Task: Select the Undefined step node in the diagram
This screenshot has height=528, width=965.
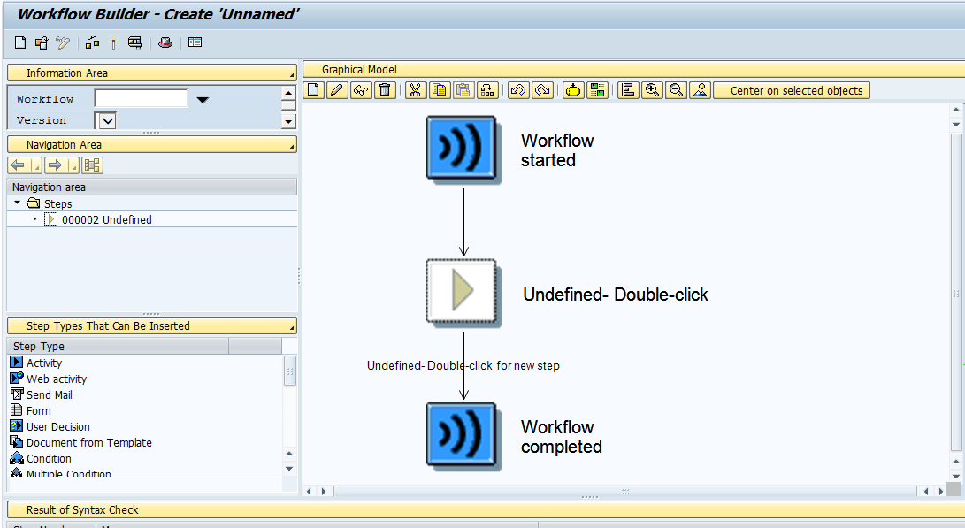Action: (x=462, y=292)
